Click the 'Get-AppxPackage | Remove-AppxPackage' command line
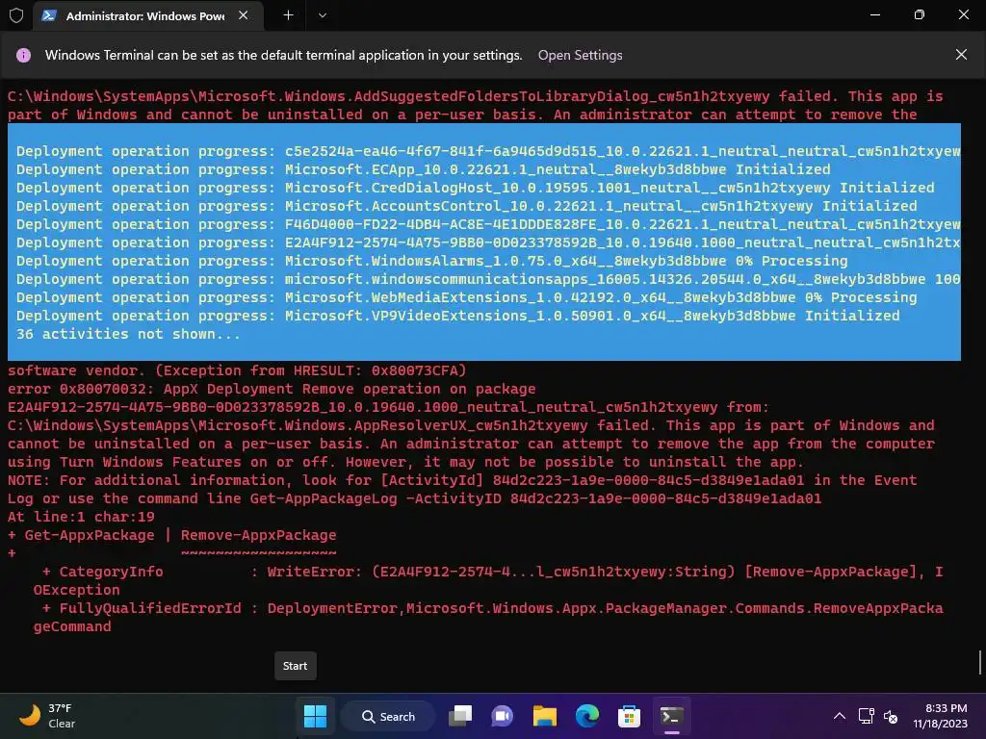This screenshot has width=986, height=739. pyautogui.click(x=171, y=535)
